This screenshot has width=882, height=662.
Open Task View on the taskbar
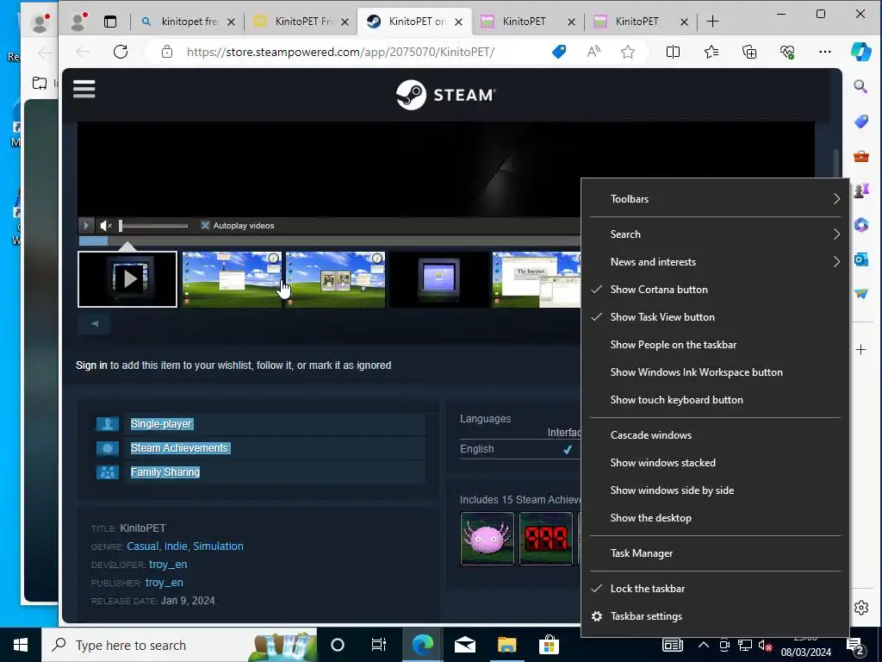(379, 645)
